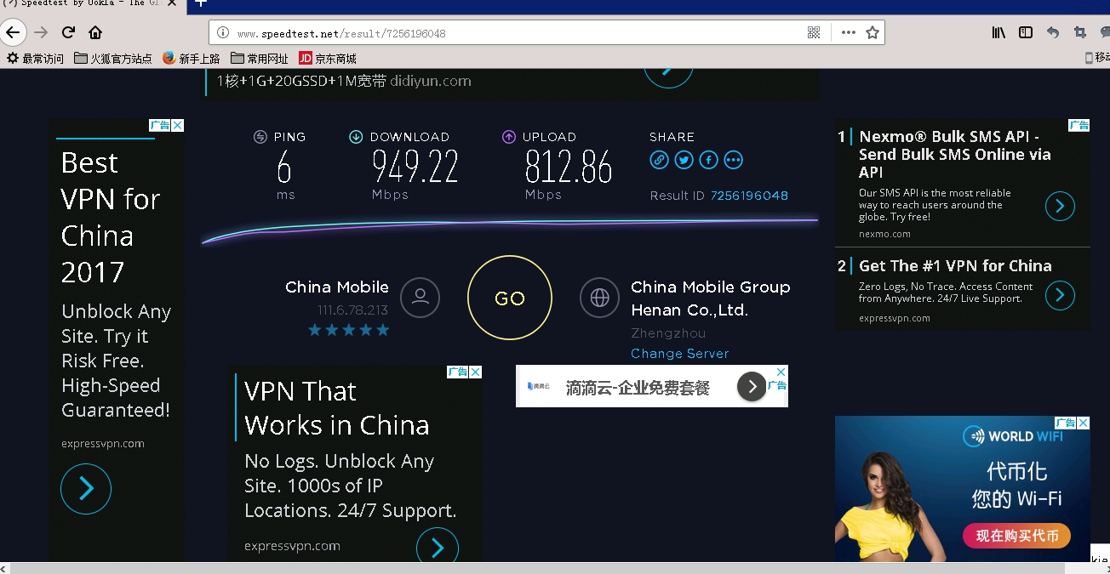
Task: Close the World WiFi ad
Action: tap(1084, 423)
